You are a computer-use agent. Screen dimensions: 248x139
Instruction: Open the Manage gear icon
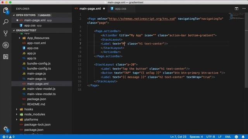tap(6, 129)
